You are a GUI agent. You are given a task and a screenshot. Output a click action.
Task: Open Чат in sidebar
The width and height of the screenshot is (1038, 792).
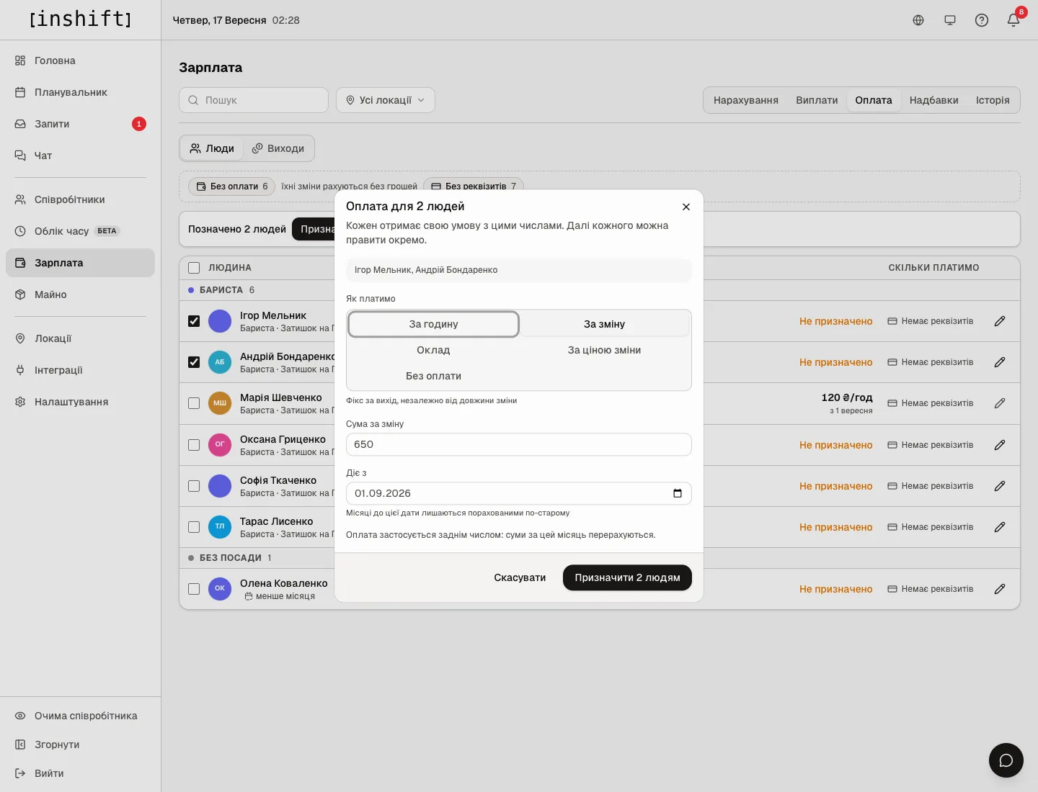click(x=80, y=156)
